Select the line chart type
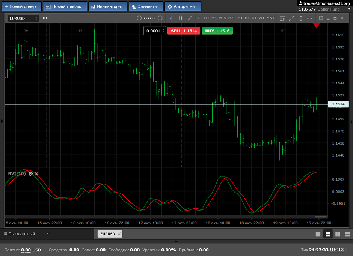Image resolution: width=353 pixels, height=256 pixels. coord(190,18)
